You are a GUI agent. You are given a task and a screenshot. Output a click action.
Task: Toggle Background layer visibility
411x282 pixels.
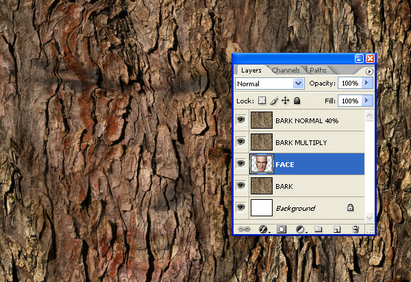[x=241, y=207]
